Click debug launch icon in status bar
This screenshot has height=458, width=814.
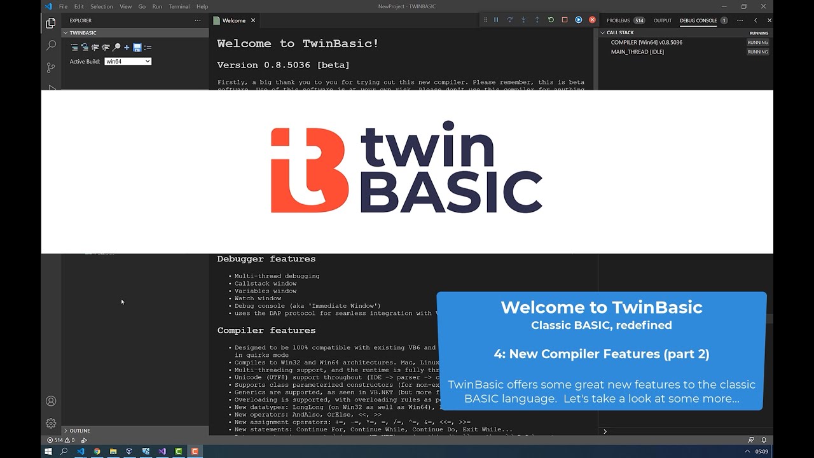coord(84,440)
